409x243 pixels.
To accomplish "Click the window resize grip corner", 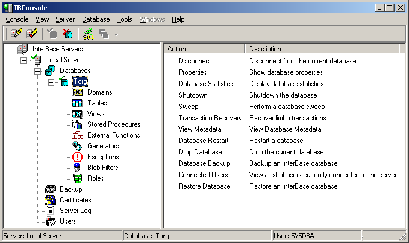I will [x=403, y=237].
